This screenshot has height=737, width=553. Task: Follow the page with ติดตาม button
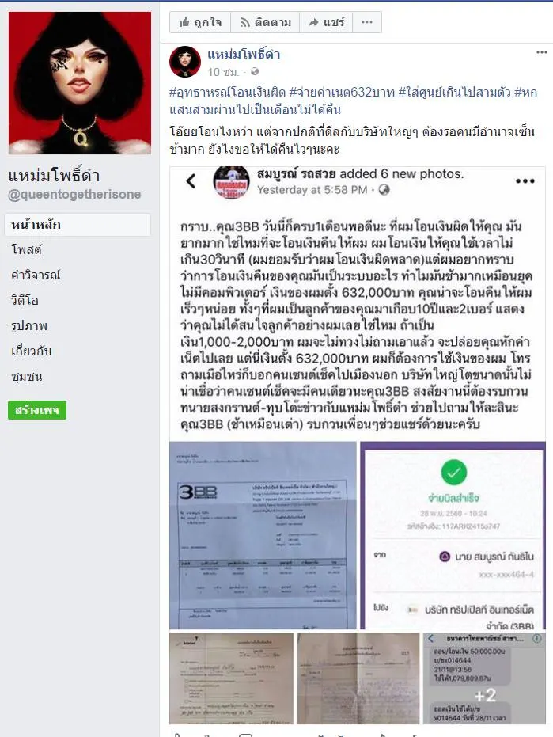265,22
